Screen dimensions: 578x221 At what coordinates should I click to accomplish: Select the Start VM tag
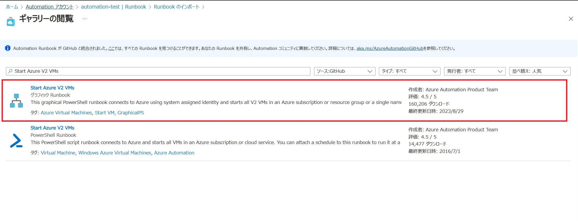(x=105, y=113)
